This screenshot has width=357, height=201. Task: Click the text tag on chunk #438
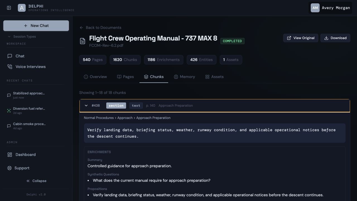pyautogui.click(x=136, y=106)
